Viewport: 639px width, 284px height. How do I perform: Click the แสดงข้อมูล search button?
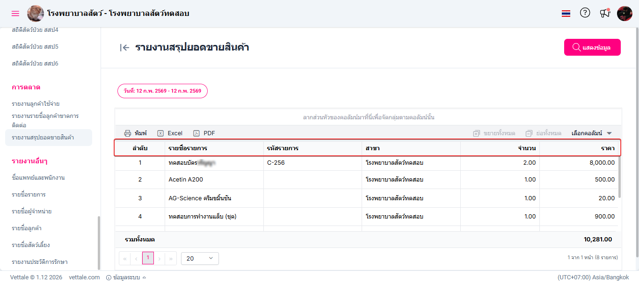coord(592,47)
